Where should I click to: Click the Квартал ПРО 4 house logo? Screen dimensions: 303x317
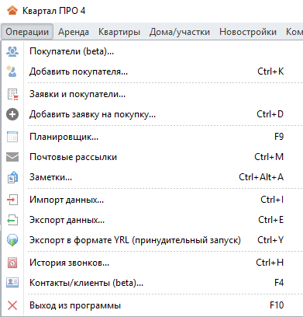point(12,11)
